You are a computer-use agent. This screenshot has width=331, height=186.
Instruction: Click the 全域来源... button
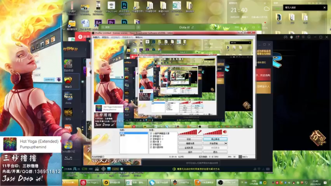click(190, 148)
